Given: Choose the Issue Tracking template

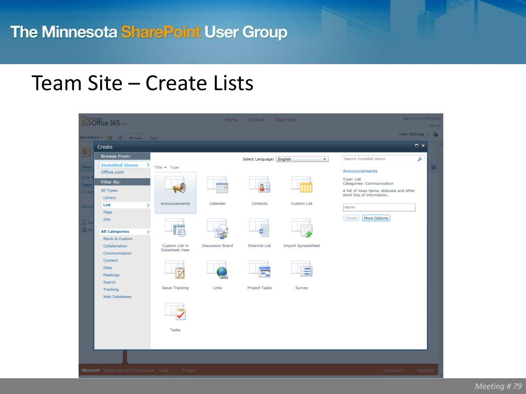Looking at the screenshot, I should 175,270.
